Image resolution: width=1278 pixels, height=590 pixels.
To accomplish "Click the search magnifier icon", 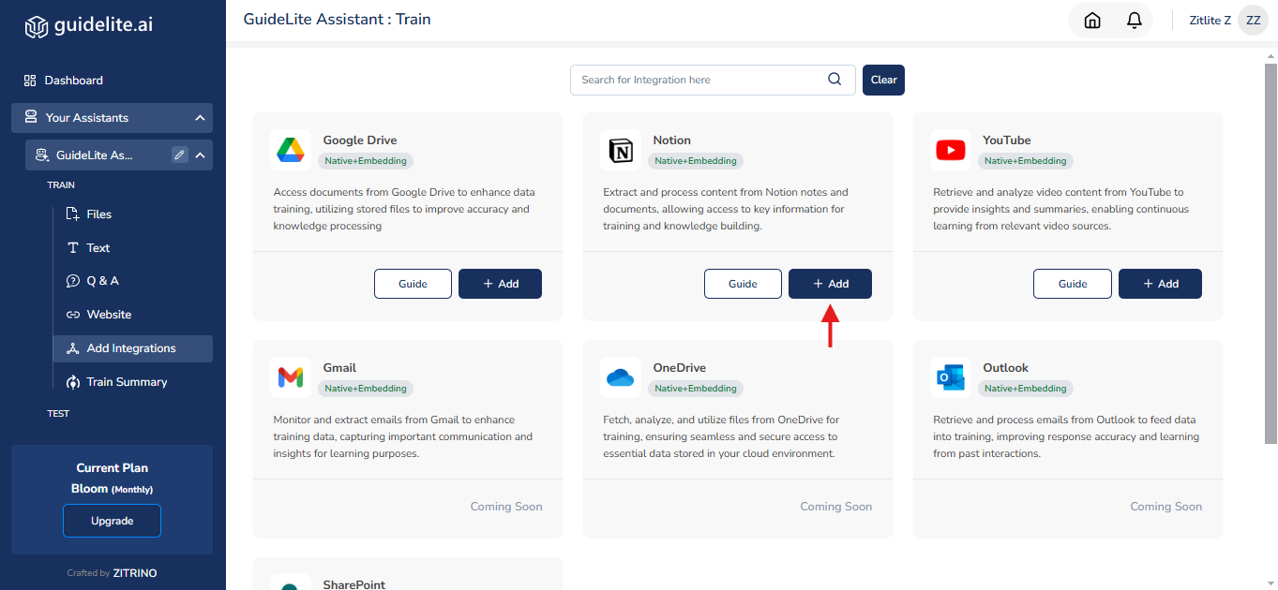I will pos(834,80).
